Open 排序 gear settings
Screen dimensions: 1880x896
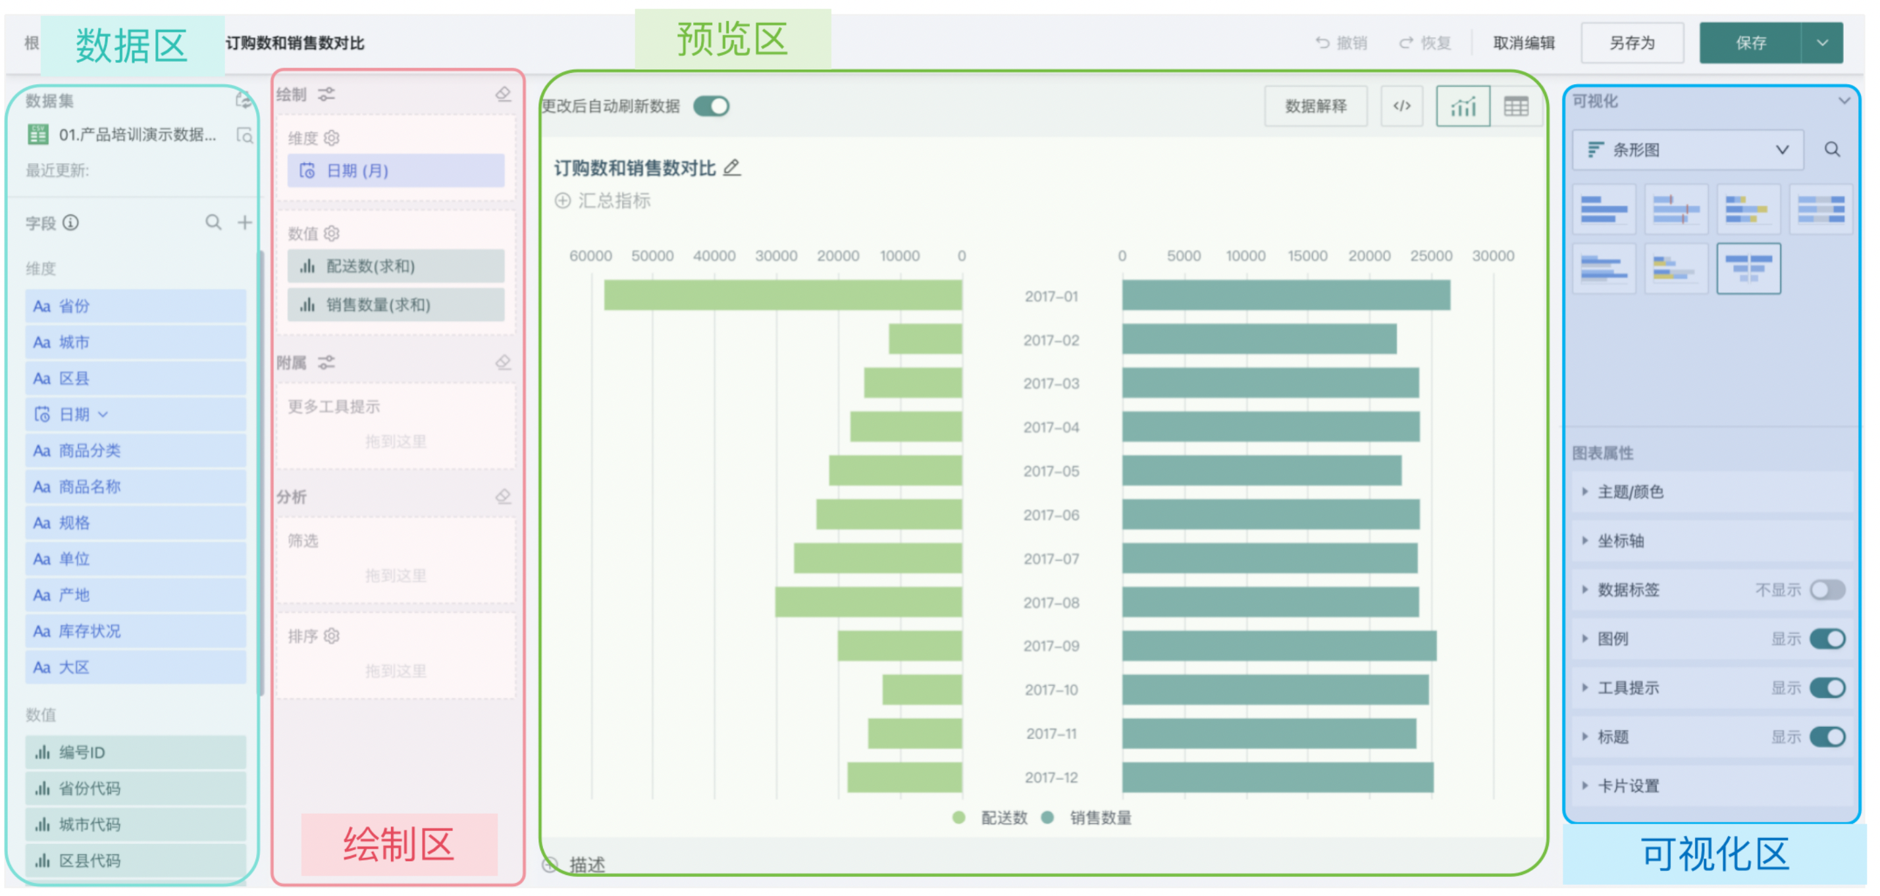point(332,636)
